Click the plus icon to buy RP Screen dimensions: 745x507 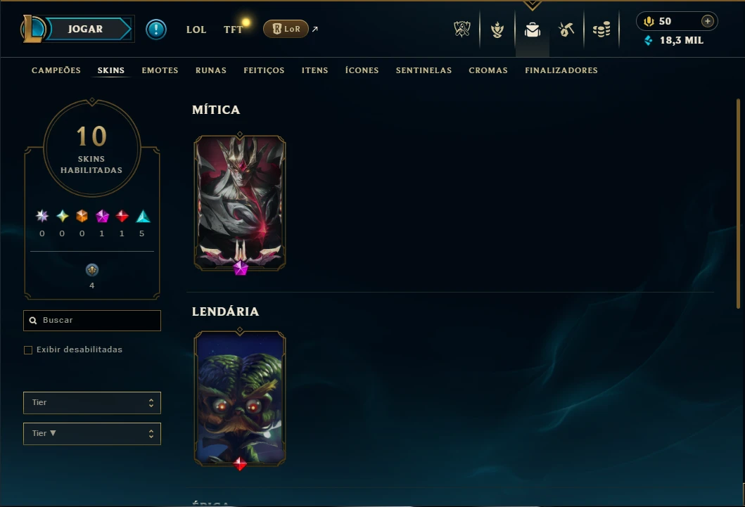coord(708,21)
